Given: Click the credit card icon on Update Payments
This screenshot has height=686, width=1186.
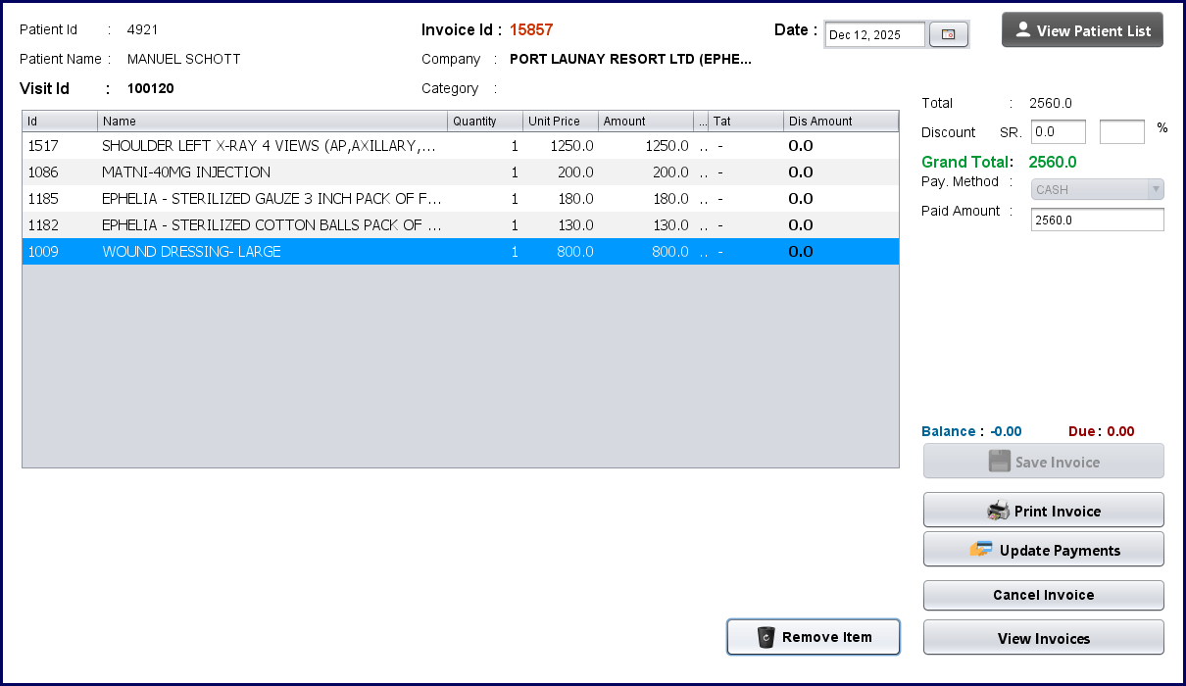Looking at the screenshot, I should 981,550.
